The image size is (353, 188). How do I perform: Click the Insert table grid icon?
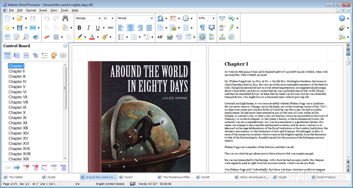tap(188, 37)
